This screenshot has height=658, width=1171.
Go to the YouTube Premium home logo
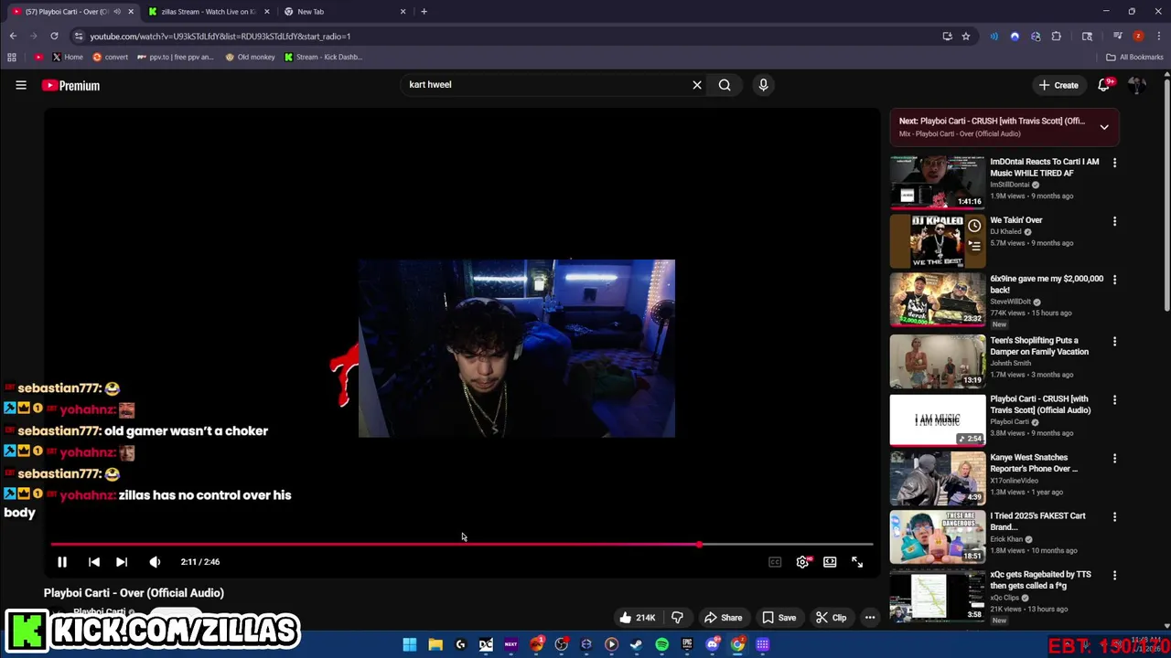pos(70,85)
